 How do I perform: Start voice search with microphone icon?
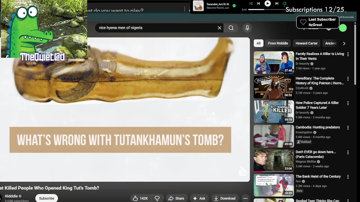pyautogui.click(x=247, y=28)
